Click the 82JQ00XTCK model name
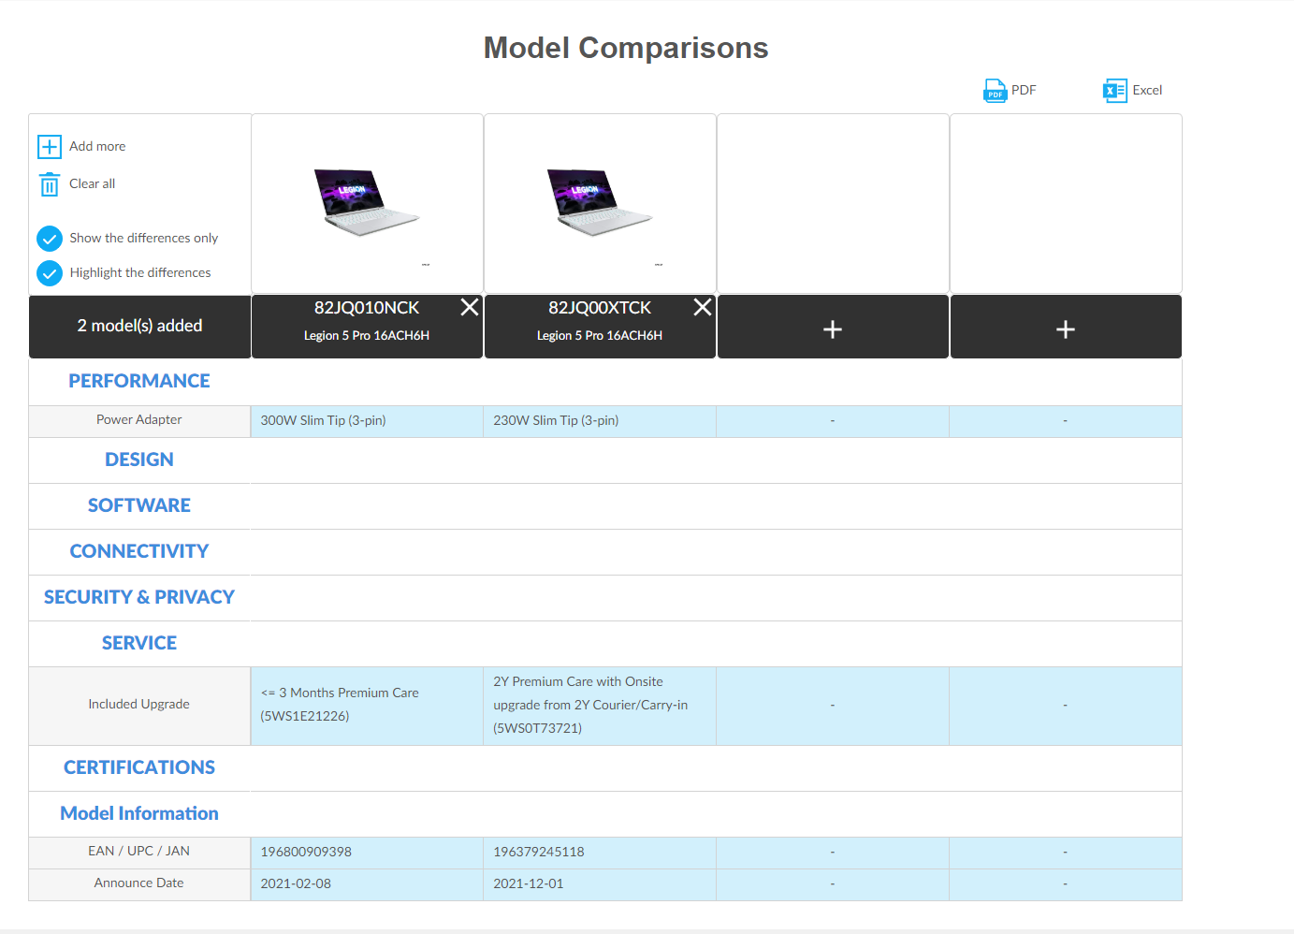The height and width of the screenshot is (934, 1294). coord(600,308)
